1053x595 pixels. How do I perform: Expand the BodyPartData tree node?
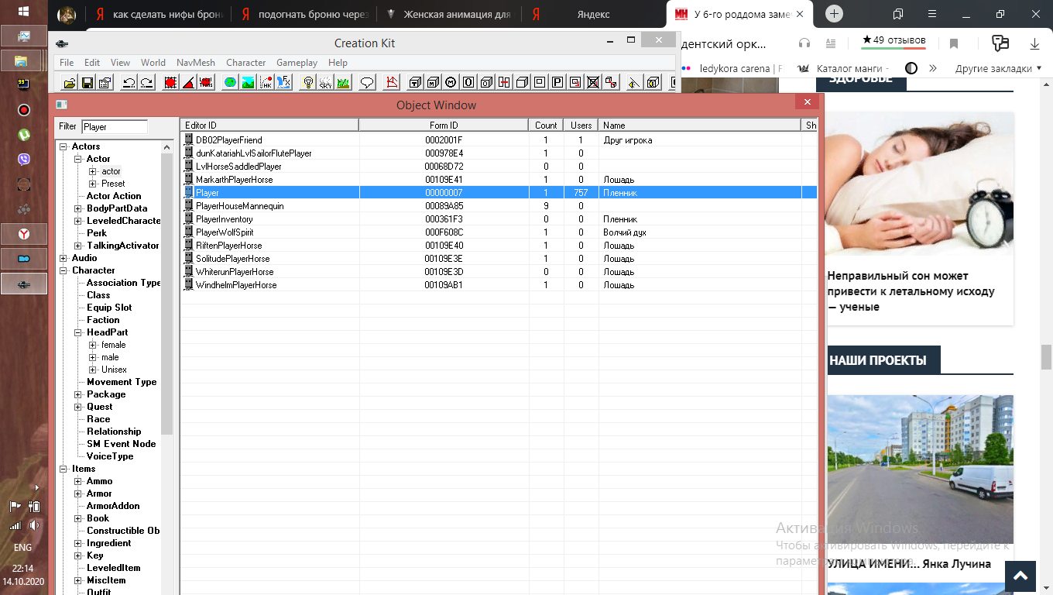coord(78,208)
